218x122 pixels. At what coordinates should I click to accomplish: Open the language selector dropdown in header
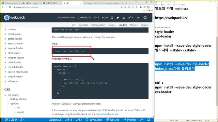(x=131, y=18)
